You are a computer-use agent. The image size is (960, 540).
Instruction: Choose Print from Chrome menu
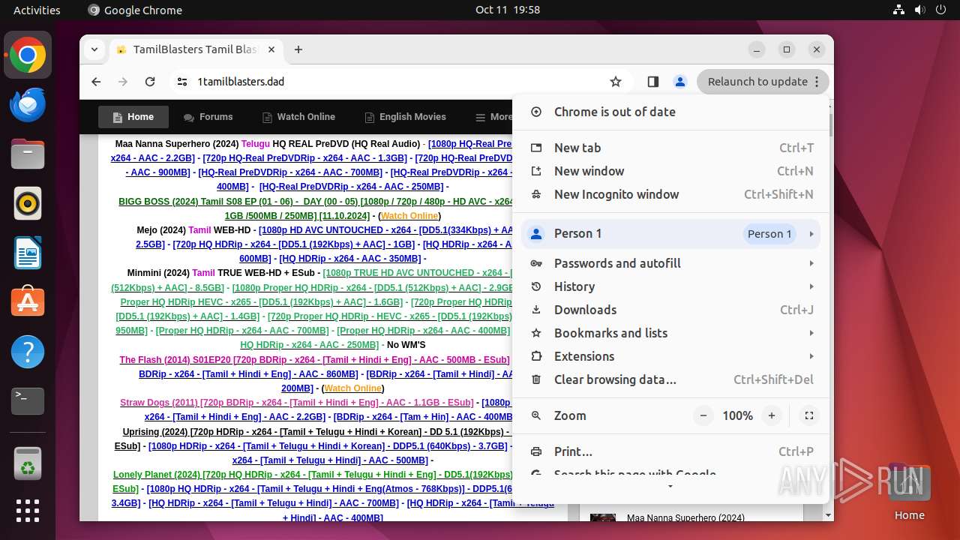click(x=670, y=451)
